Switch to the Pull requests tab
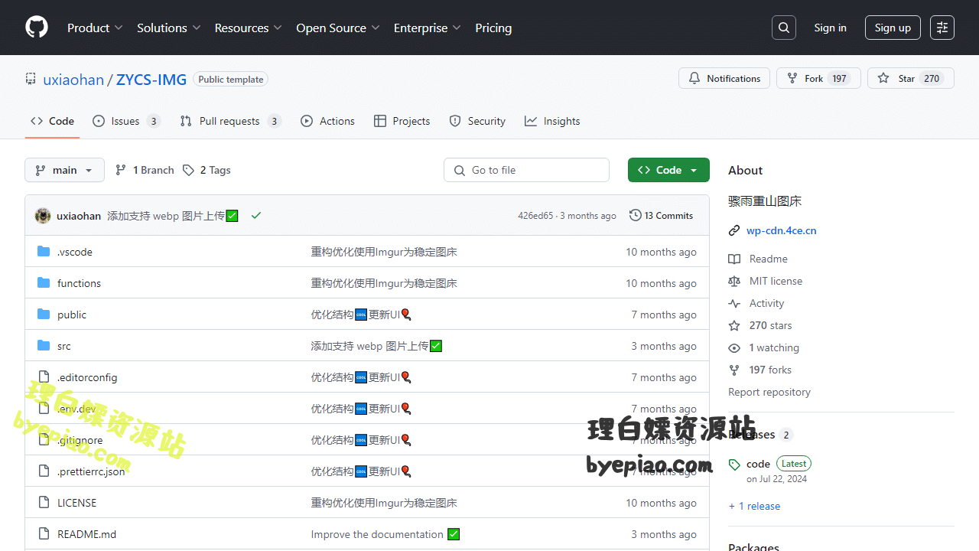979x551 pixels. click(231, 121)
